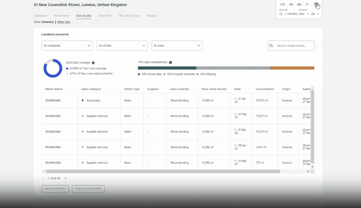Click the search magnifier icon
This screenshot has height=208, width=361.
271,46
